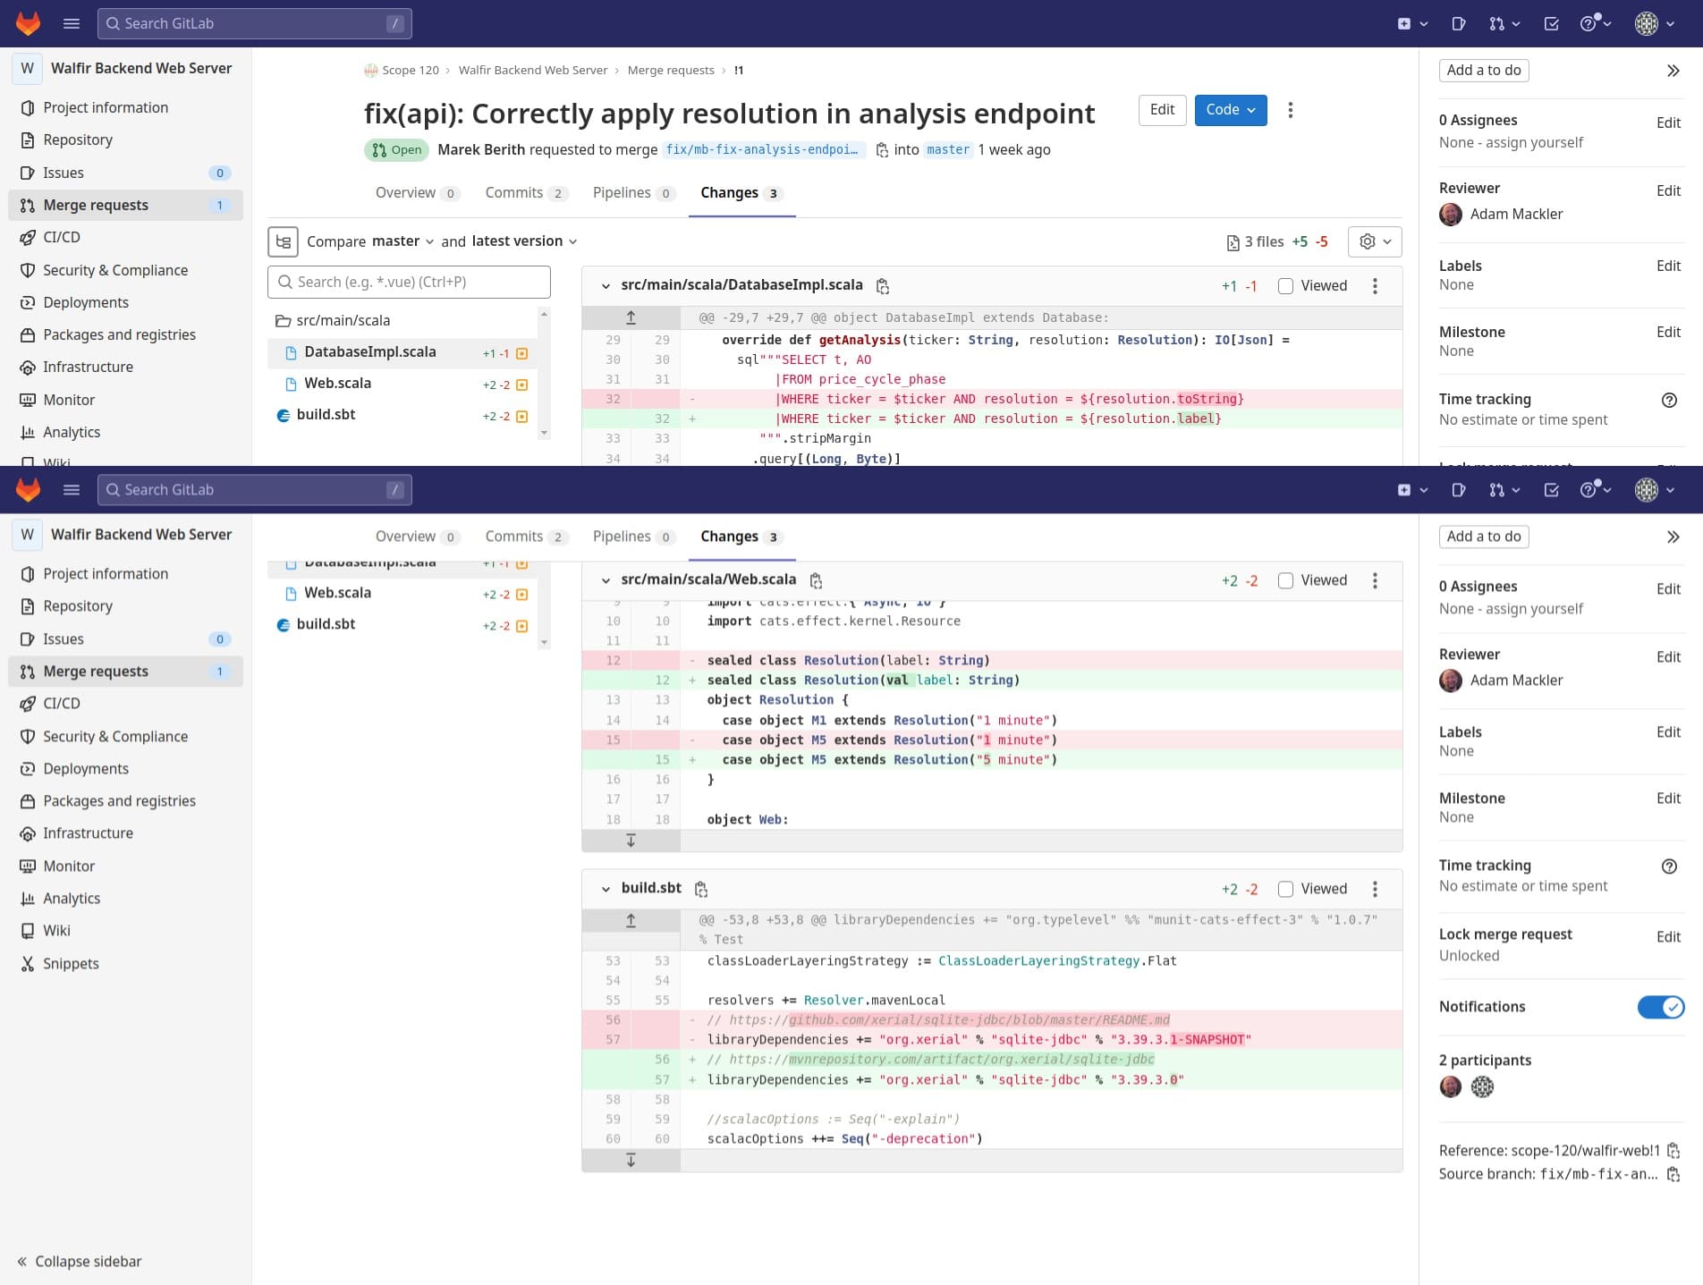Screen dimensions: 1703x1285
Task: Collapse the DatabaseImpl.scala diff file
Action: pos(606,286)
